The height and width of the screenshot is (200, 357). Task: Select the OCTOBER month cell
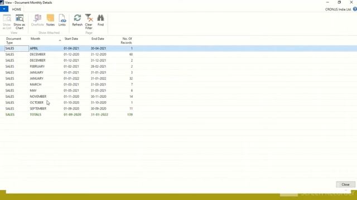coord(36,102)
